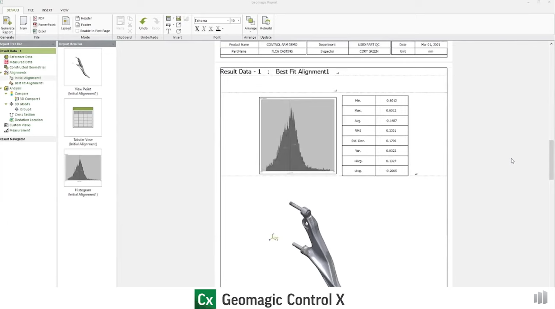Apply bold font style X
The width and height of the screenshot is (555, 309).
(197, 29)
